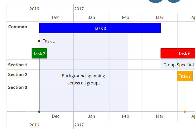Click Dec on the top time axis

(56, 17)
